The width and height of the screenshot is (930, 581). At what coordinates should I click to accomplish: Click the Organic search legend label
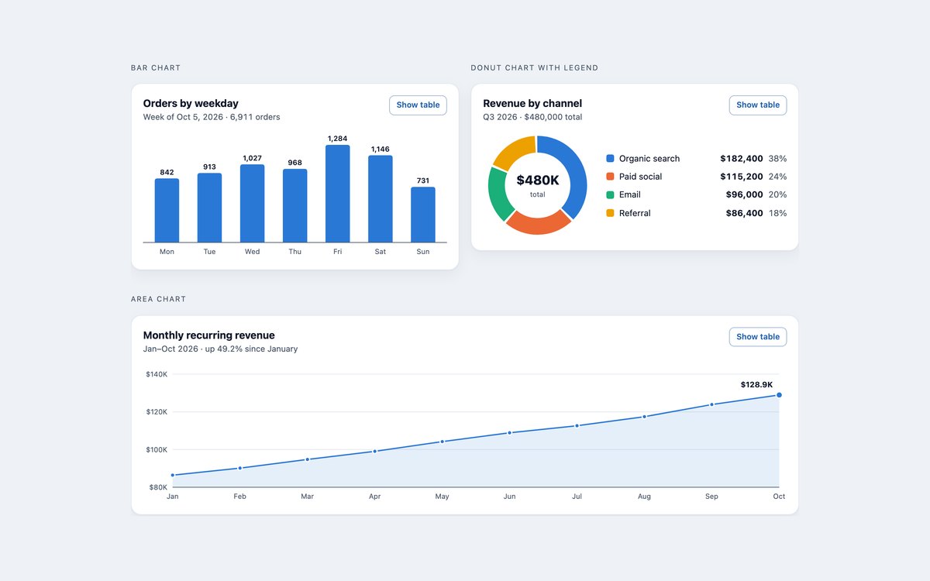tap(649, 159)
